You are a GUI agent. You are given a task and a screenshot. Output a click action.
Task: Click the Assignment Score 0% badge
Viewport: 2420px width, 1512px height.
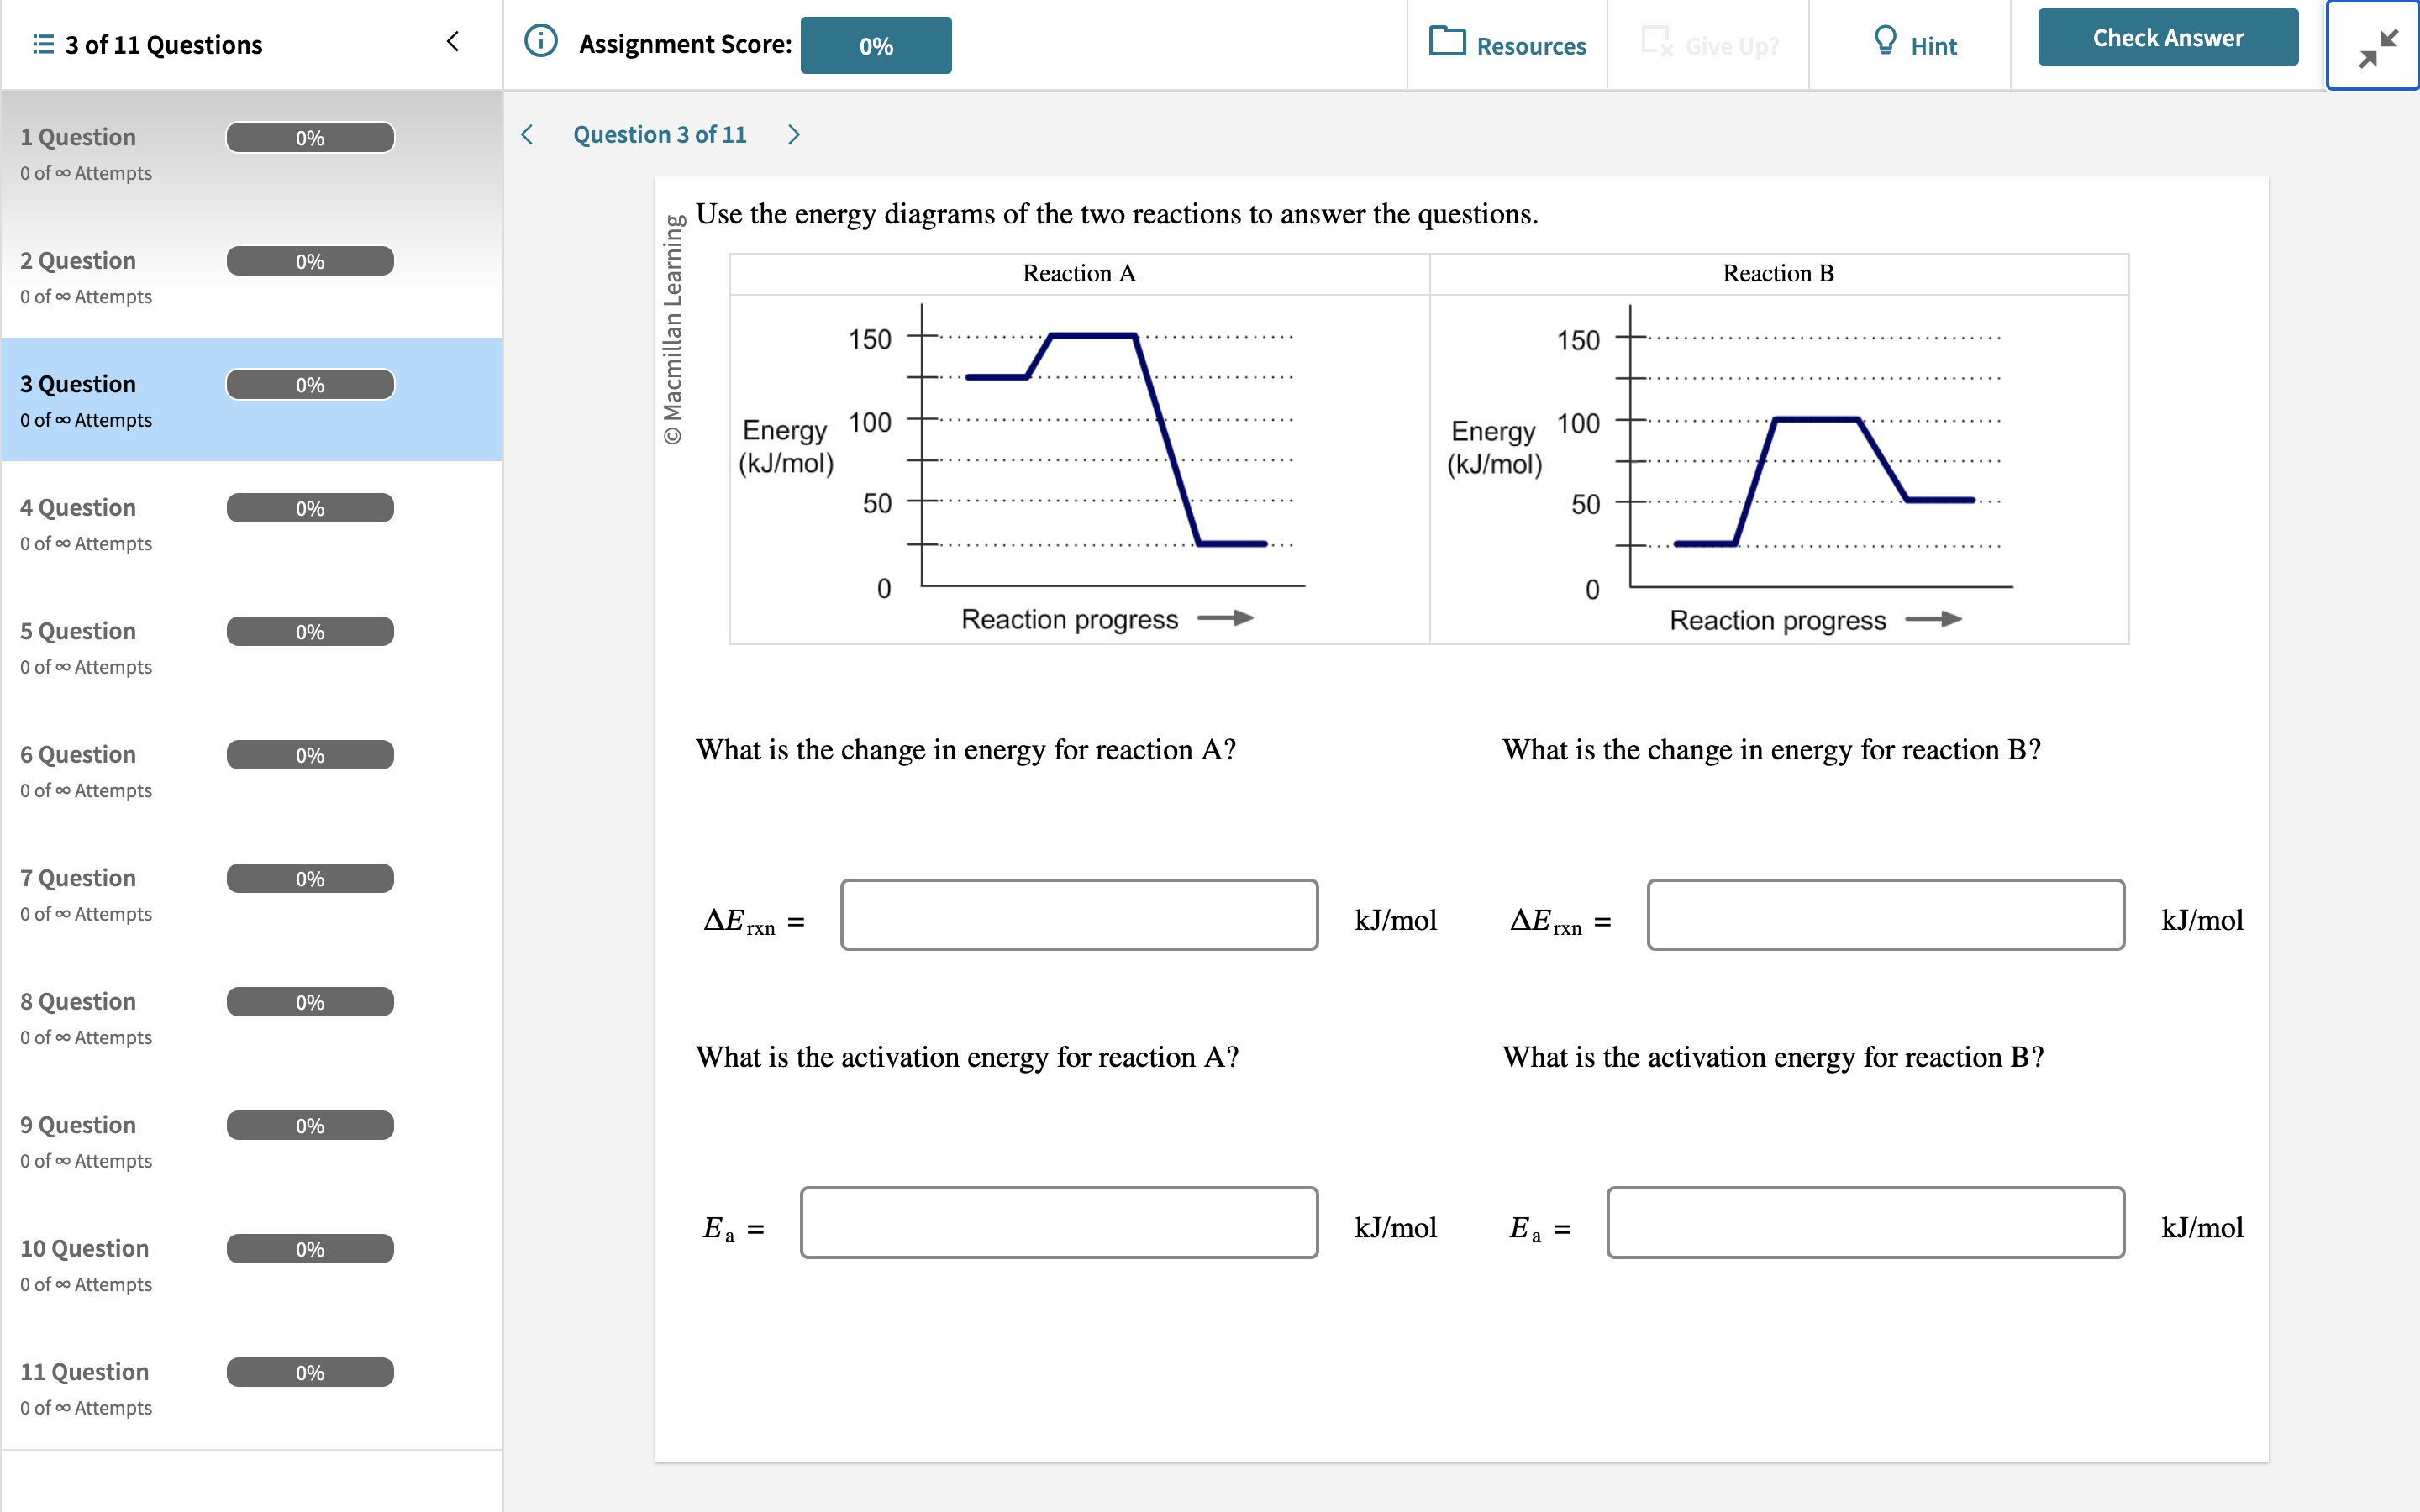tap(876, 45)
